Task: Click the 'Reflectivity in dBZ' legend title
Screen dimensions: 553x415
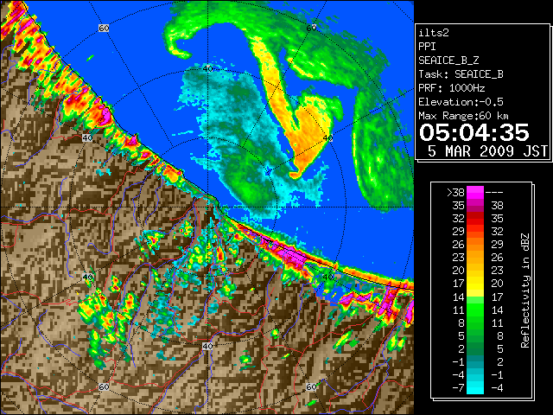Action: tap(525, 290)
